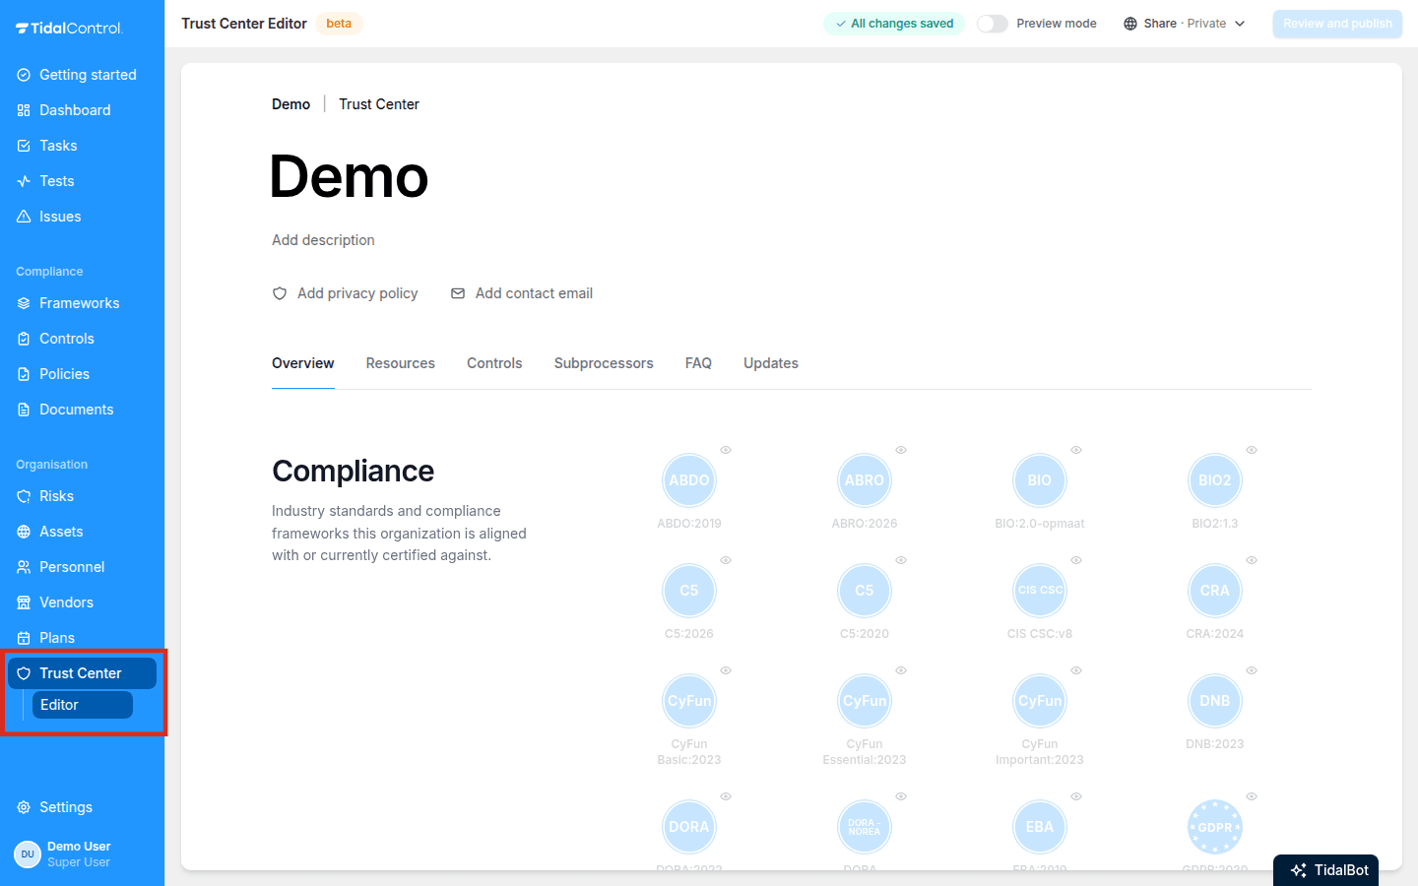
Task: Open the Share · Private dropdown chevron
Action: pyautogui.click(x=1240, y=24)
